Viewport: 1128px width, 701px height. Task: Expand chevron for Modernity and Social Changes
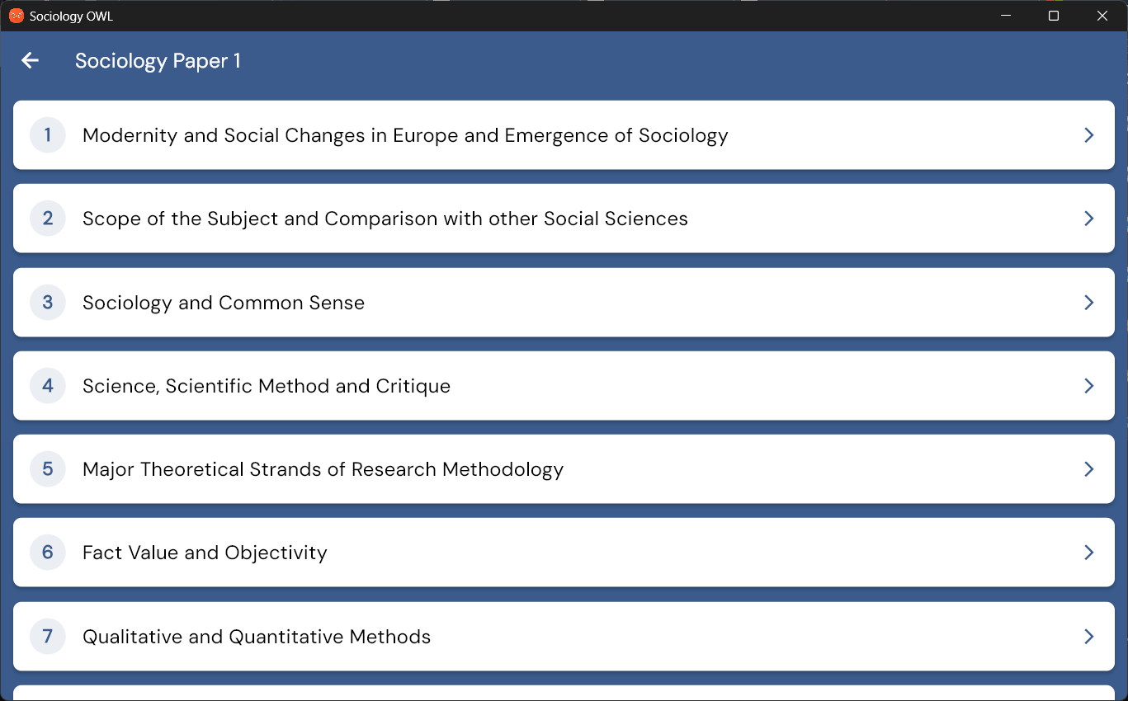click(x=1088, y=135)
